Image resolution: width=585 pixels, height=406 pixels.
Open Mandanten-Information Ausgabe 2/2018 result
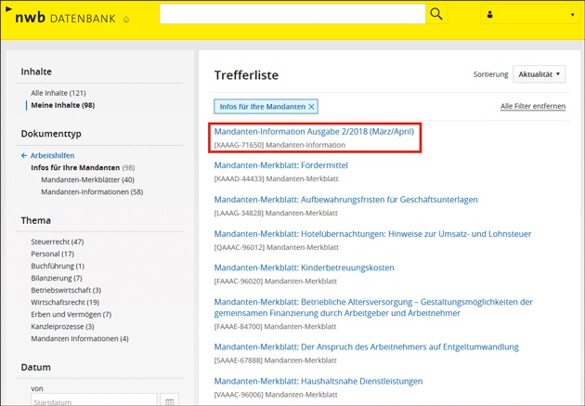pos(313,132)
